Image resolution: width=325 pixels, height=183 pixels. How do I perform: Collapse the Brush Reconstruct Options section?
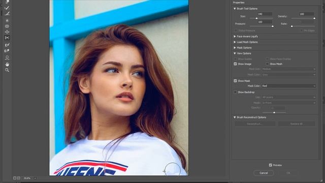pos(235,117)
